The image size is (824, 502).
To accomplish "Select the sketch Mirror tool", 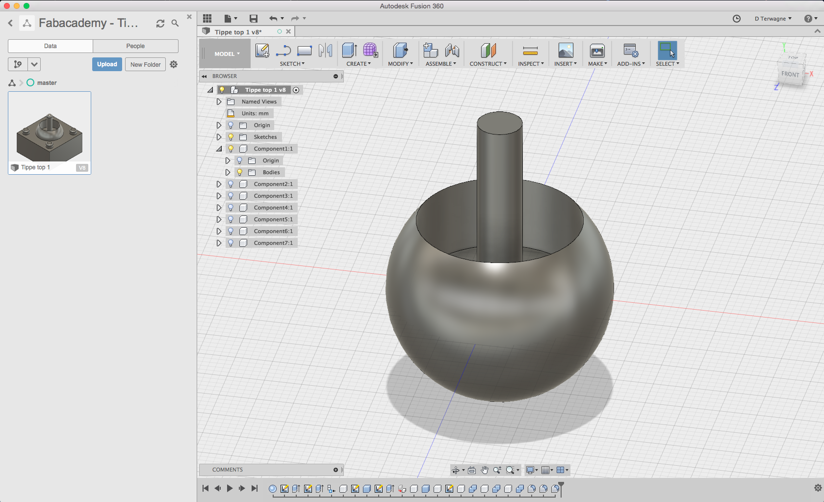I will [325, 51].
